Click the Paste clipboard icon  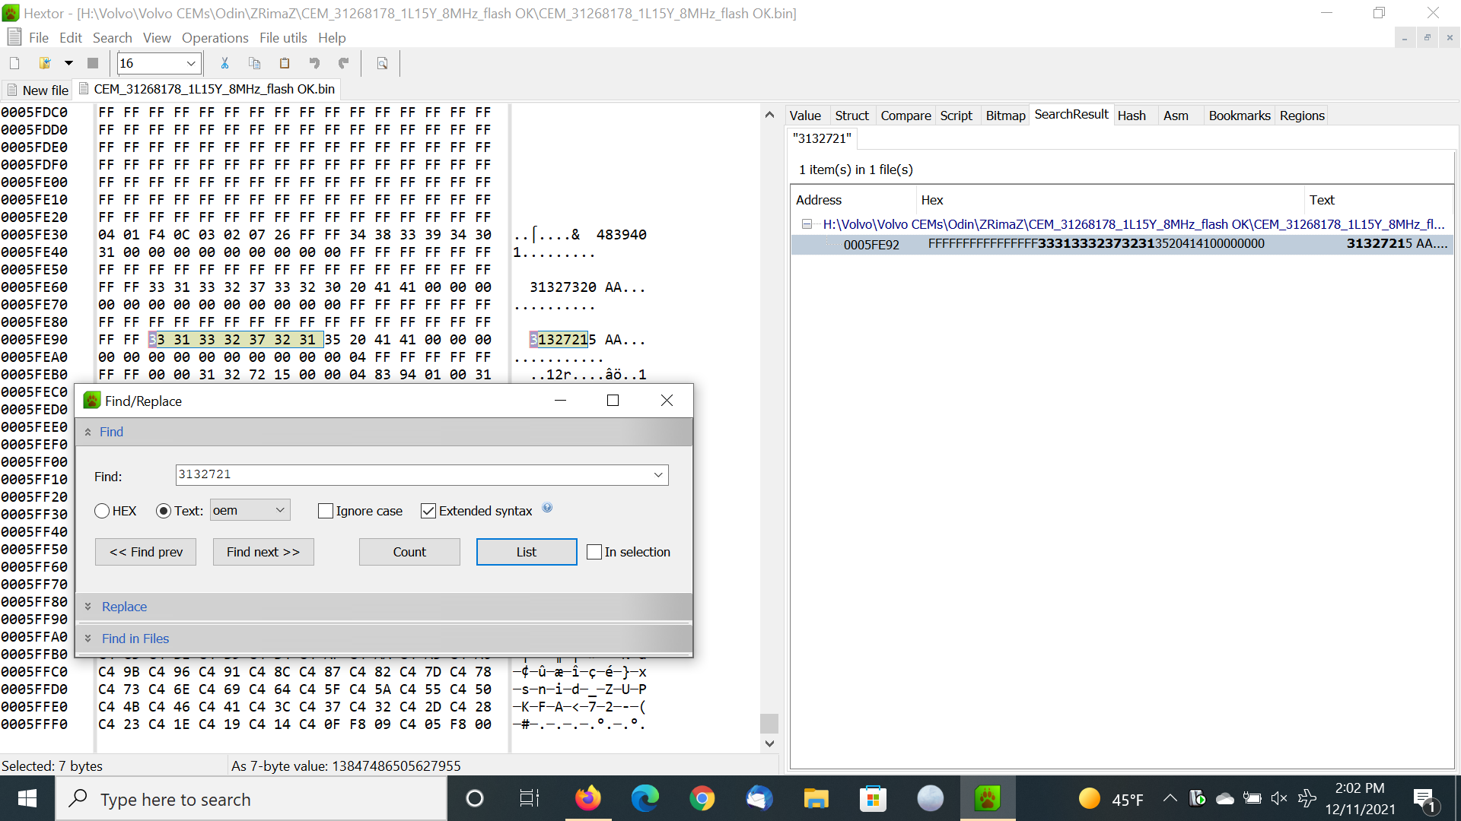(x=285, y=63)
